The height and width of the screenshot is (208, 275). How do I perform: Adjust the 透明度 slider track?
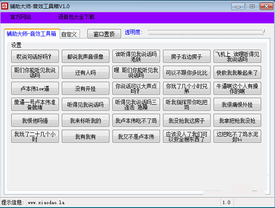(206, 32)
